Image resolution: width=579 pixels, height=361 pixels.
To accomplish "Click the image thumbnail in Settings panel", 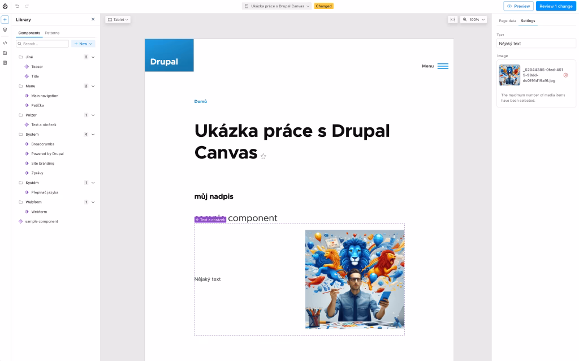I will click(x=509, y=75).
